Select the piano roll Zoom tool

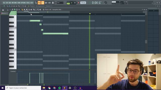click(x=38, y=9)
